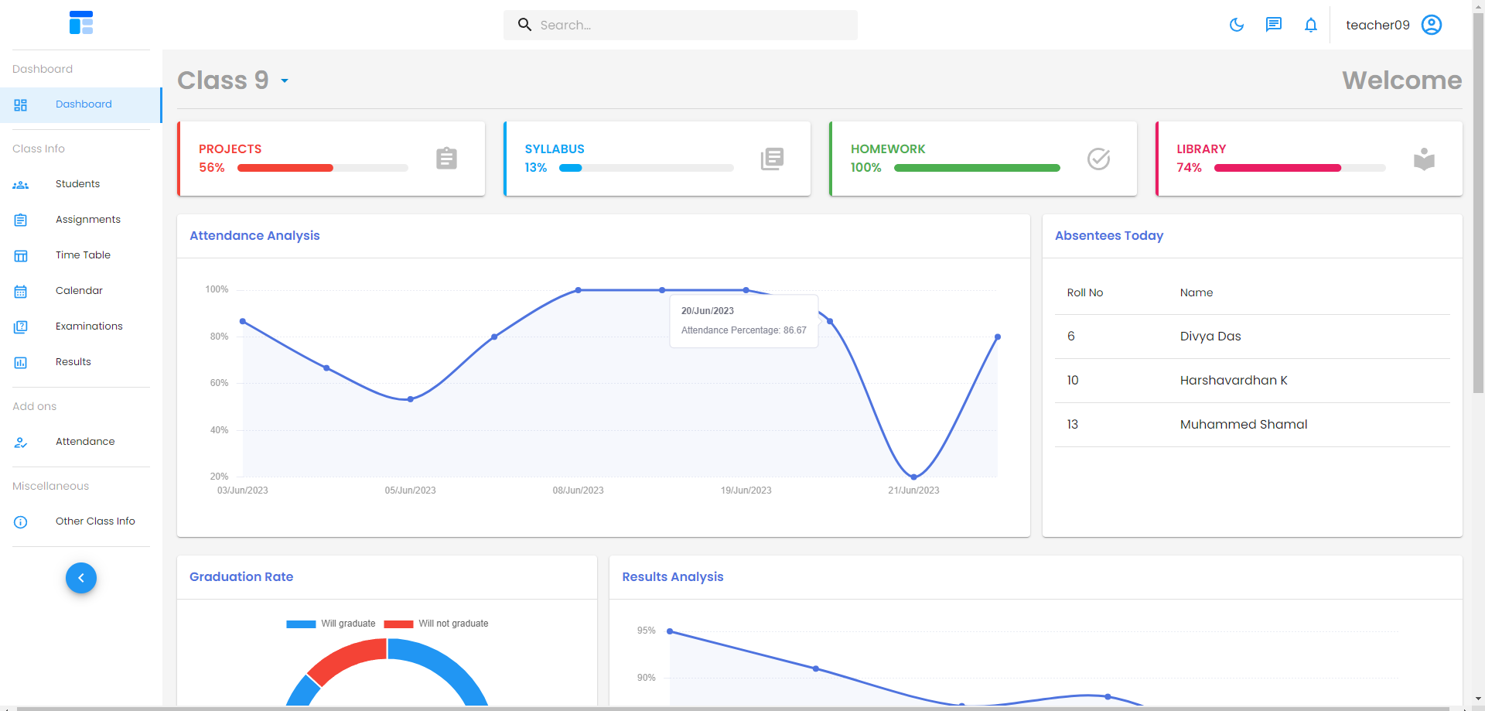Click the Dashboard grid icon
The width and height of the screenshot is (1485, 711).
pyautogui.click(x=21, y=104)
